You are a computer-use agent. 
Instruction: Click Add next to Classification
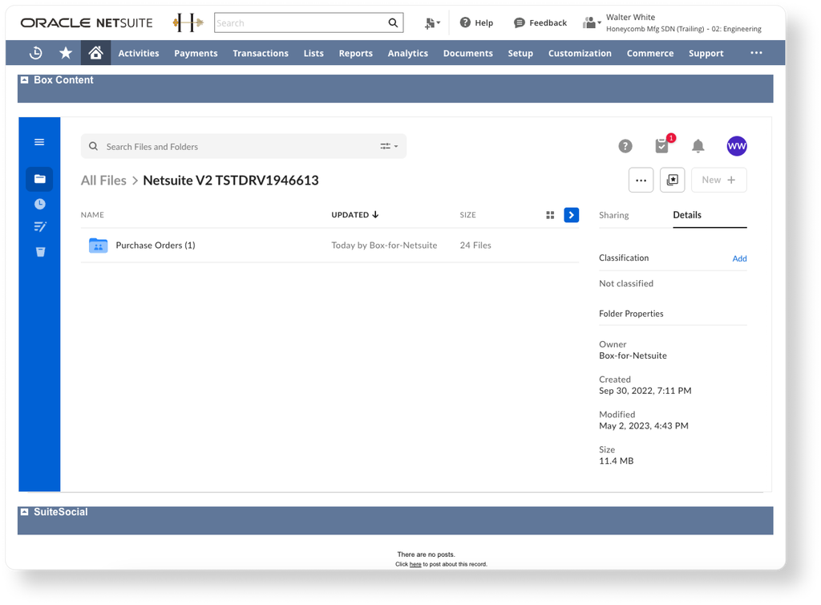point(739,258)
